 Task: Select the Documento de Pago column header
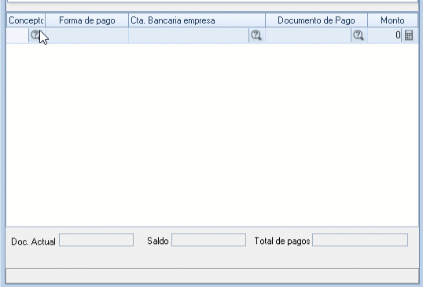point(316,20)
